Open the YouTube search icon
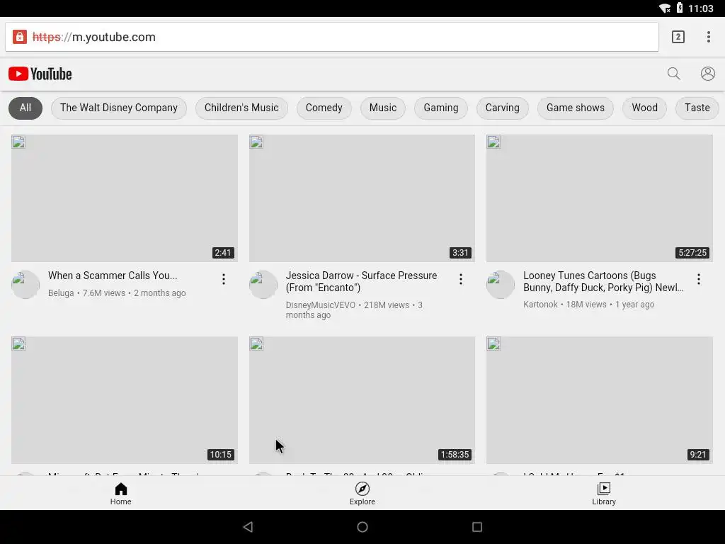Image resolution: width=725 pixels, height=544 pixels. pos(674,74)
